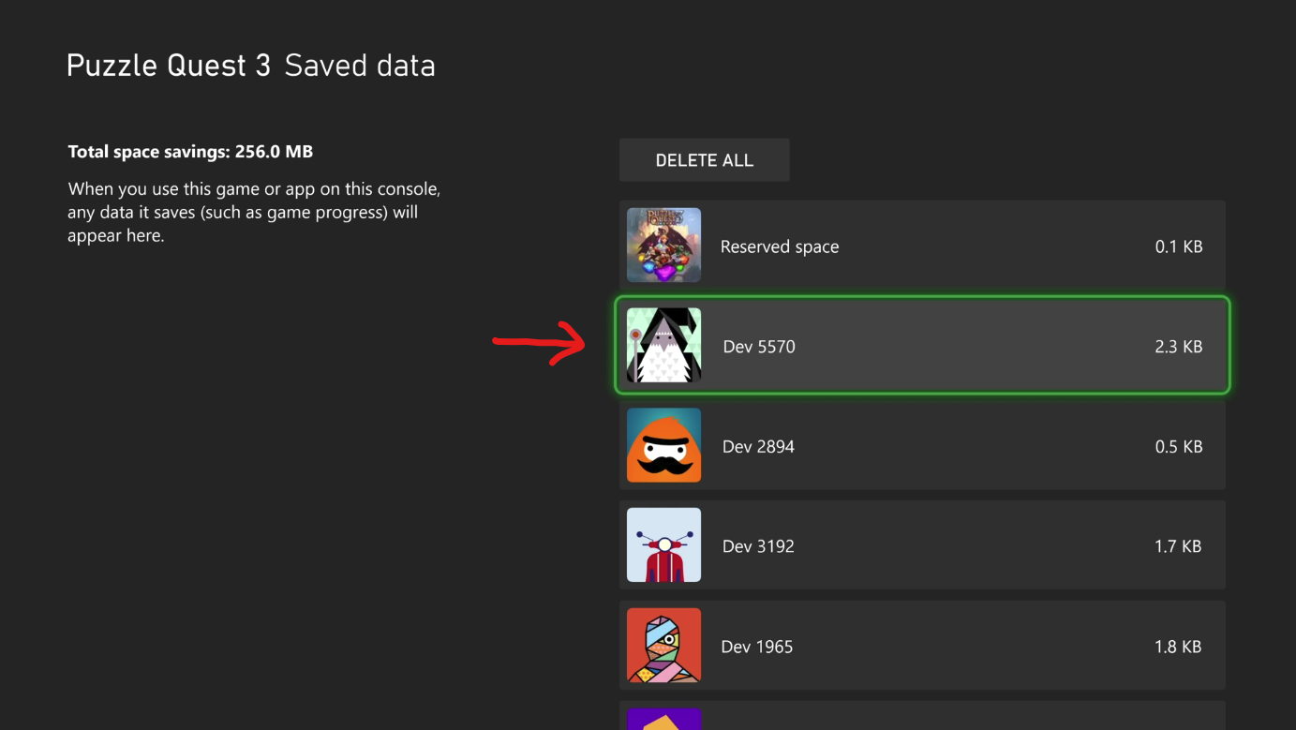
Task: Select the mummy avatar for Dev 1965
Action: tap(663, 646)
